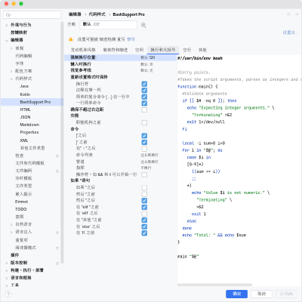Open the TODO settings page

click(21, 209)
